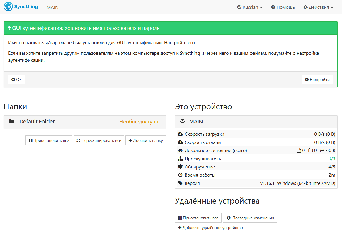The width and height of the screenshot is (342, 236).
Task: Click the folder icon beside Default Folder
Action: [11, 121]
